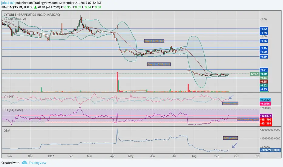Click the Apr label on time axis

point(112,156)
